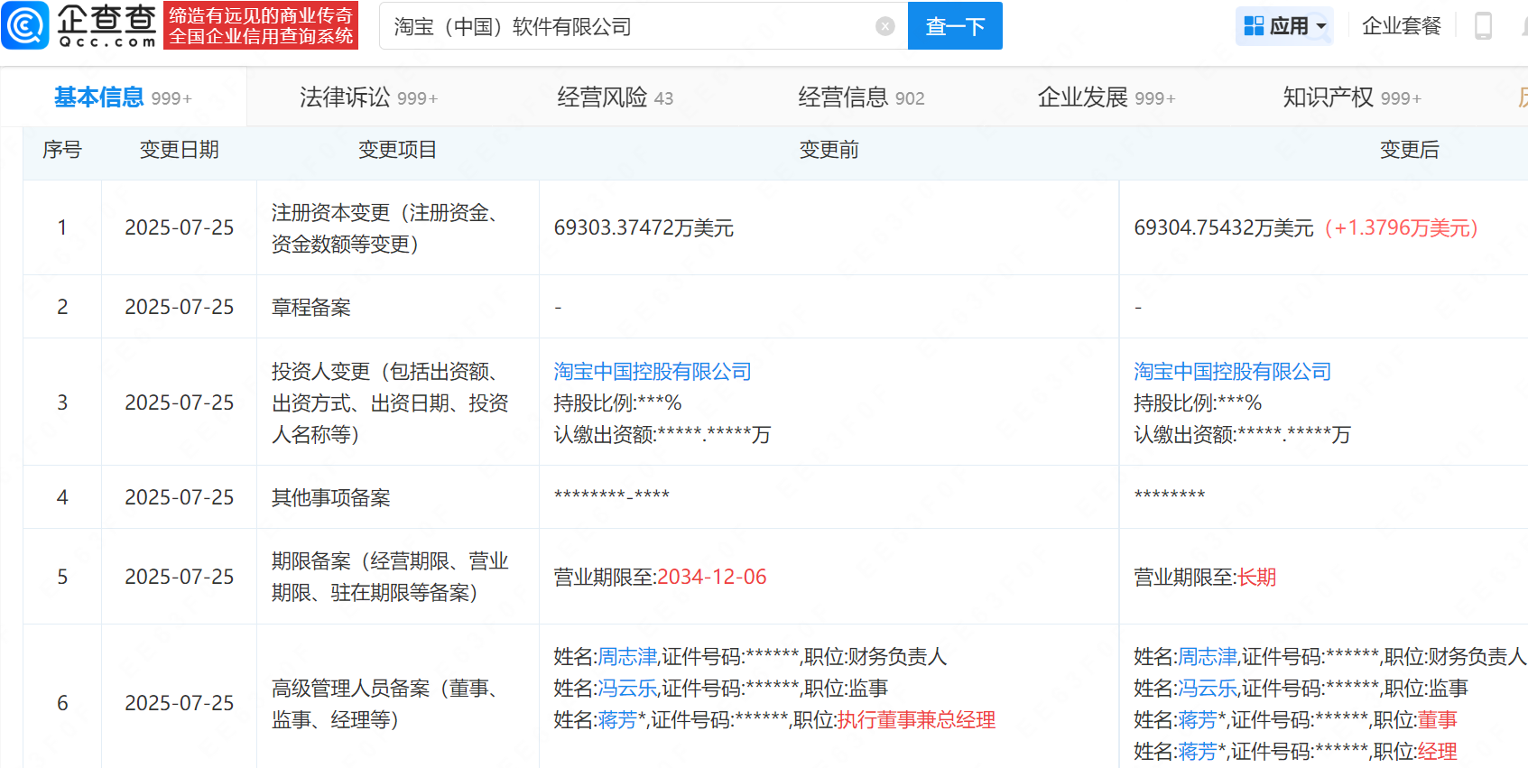The width and height of the screenshot is (1528, 768).
Task: Switch to 法律诉讼 tab
Action: tap(368, 97)
